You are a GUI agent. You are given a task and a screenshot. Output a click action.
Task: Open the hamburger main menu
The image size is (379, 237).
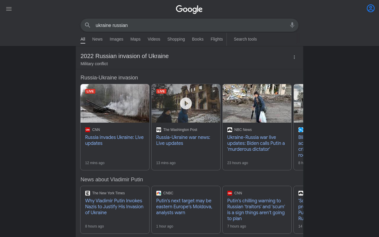pos(9,9)
